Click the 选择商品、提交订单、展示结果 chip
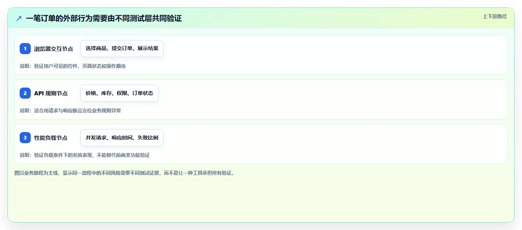 pos(122,49)
